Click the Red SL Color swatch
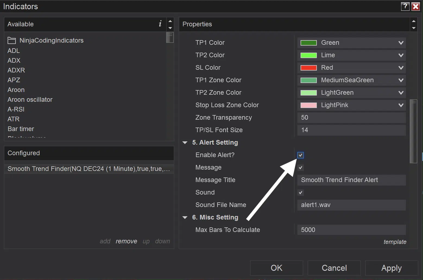The height and width of the screenshot is (280, 423). click(x=309, y=68)
